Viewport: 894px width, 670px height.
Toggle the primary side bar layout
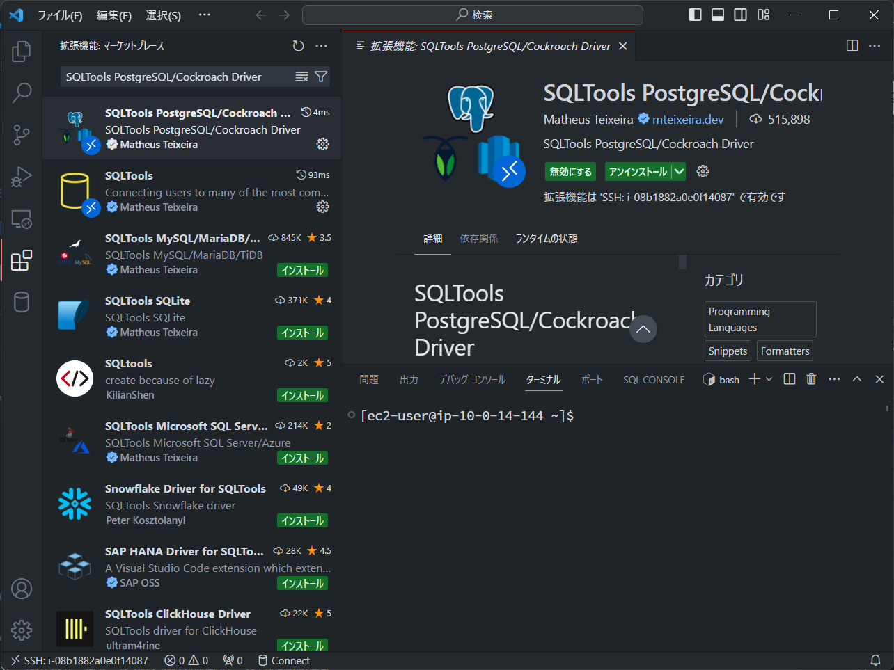pyautogui.click(x=695, y=15)
